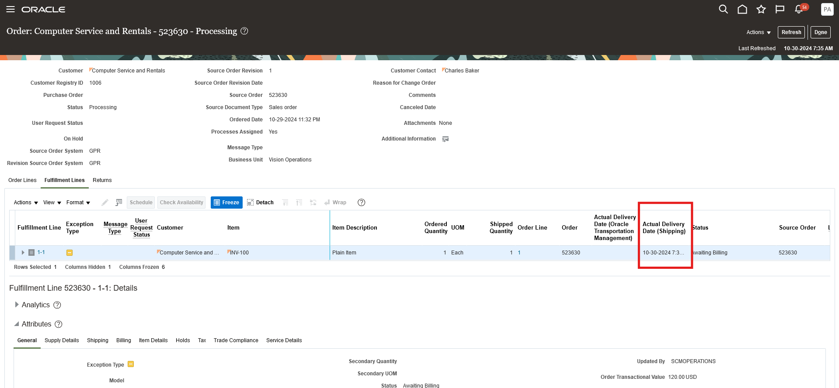839x388 pixels.
Task: Open the Favorites star icon
Action: coord(761,9)
